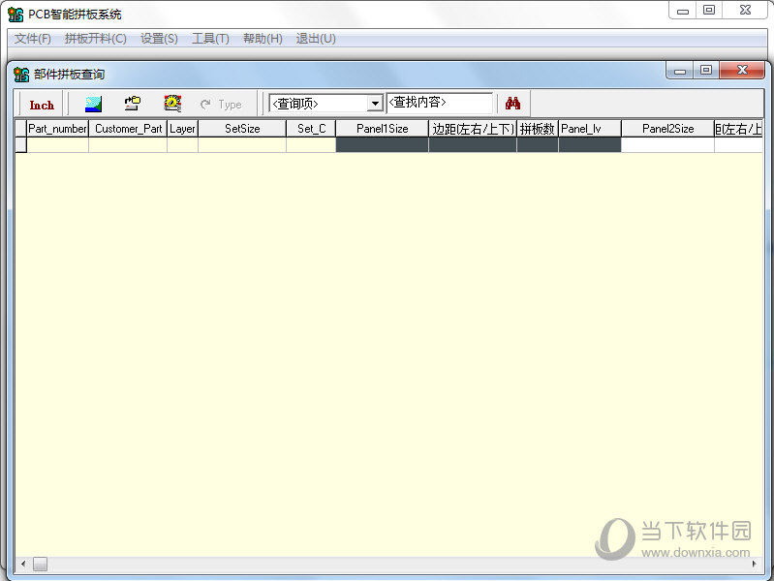The width and height of the screenshot is (774, 581).
Task: Click the yellow gear toolbar icon
Action: coord(172,104)
